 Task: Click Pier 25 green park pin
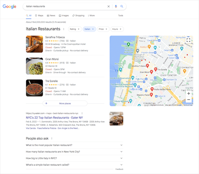pos(128,44)
